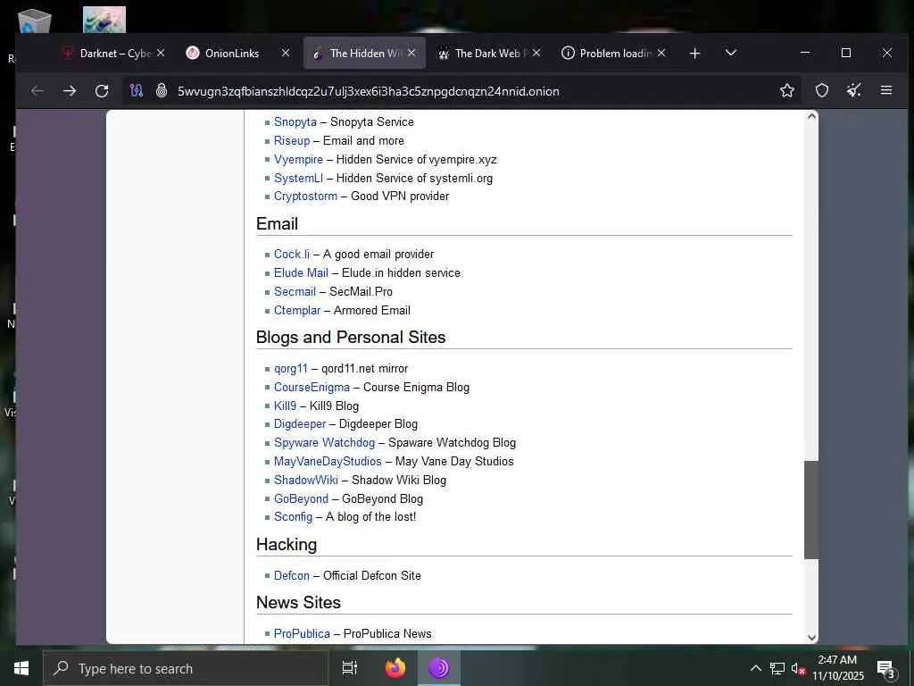This screenshot has height=686, width=914.
Task: Open the Sconfig link
Action: click(x=293, y=517)
